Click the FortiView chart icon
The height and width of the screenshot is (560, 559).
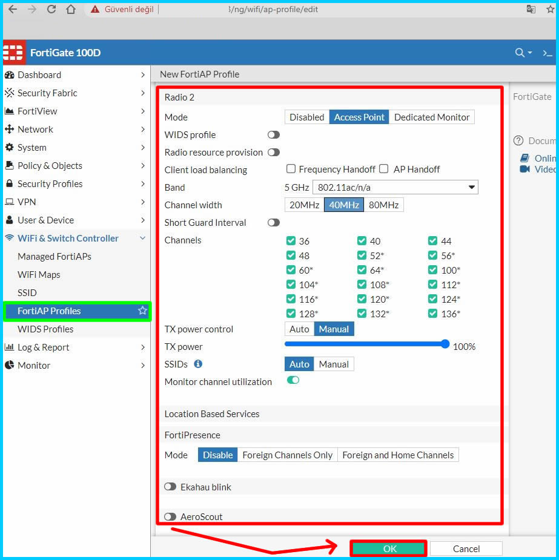pyautogui.click(x=9, y=111)
